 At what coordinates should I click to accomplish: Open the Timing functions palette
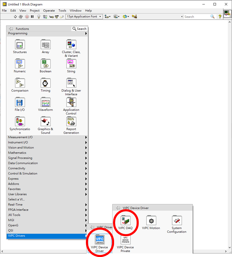[x=45, y=83]
